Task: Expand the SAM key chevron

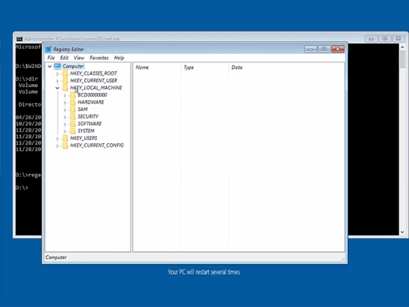Action: [65, 110]
